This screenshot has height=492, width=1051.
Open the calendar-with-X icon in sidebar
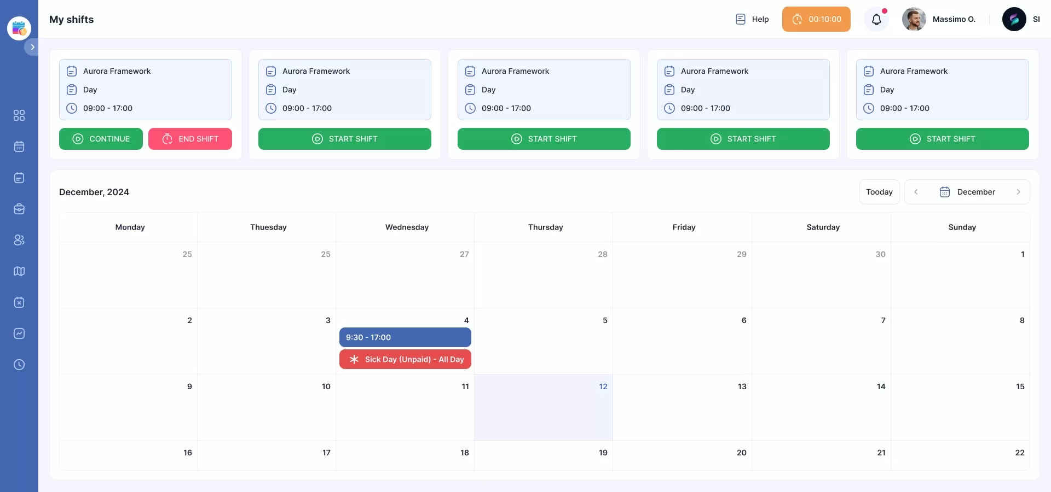(x=19, y=302)
